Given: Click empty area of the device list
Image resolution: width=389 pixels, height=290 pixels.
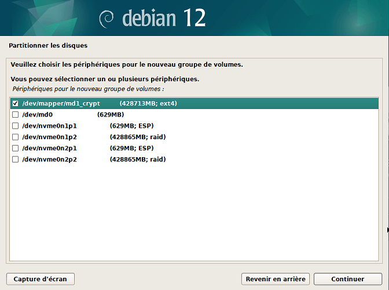Looking at the screenshot, I should pos(195,211).
